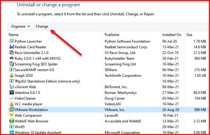Click the Win85 icon
This screenshot has width=210, height=135.
[x=12, y=127]
